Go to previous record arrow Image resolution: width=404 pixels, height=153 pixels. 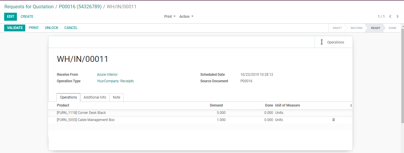(x=390, y=17)
